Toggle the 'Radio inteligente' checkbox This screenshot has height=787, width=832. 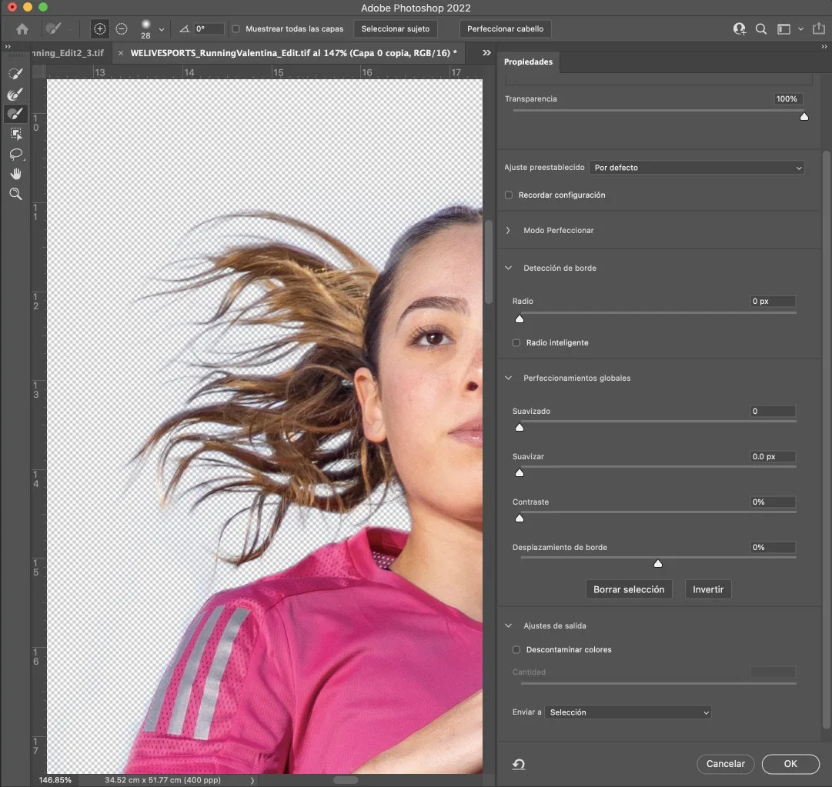tap(516, 343)
